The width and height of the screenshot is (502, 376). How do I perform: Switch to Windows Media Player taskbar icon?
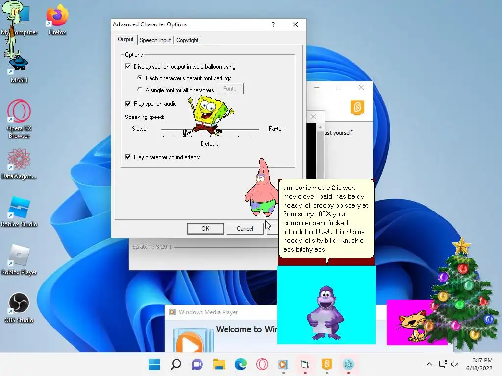(284, 364)
